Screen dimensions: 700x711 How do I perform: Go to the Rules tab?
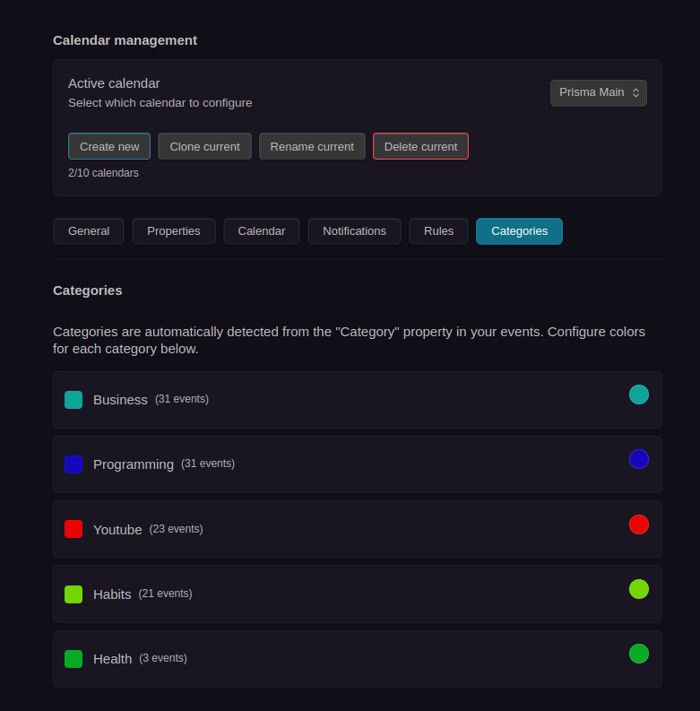click(x=438, y=231)
